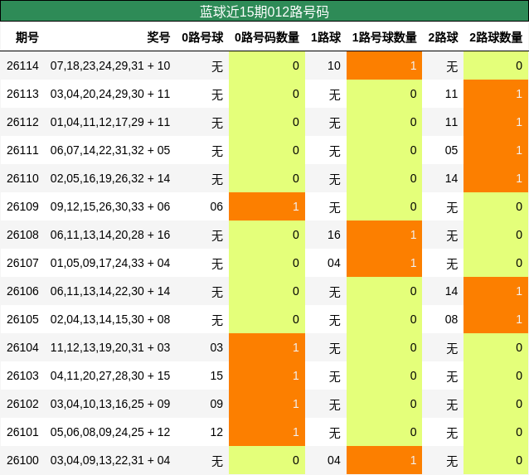Select period number 26104
The height and width of the screenshot is (475, 529).
pyautogui.click(x=22, y=347)
